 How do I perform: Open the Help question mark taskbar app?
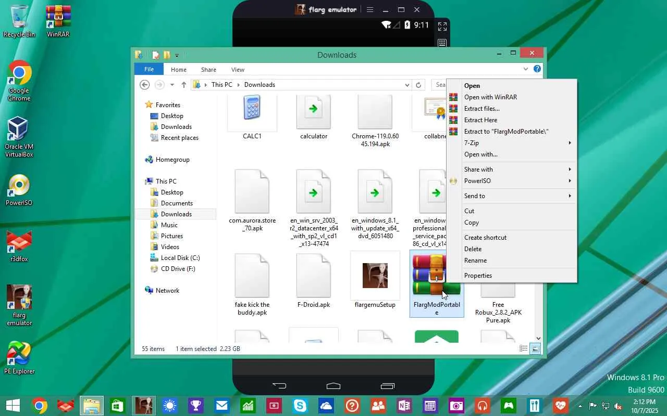tap(352, 406)
